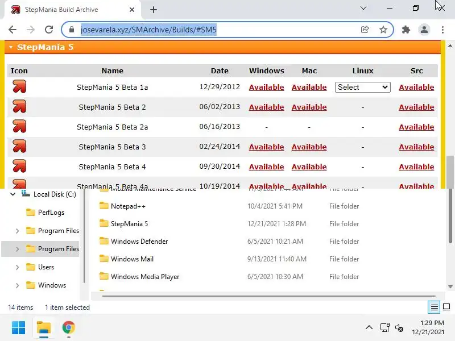Click StepMania 5 Beta 2 arrow icon
Viewport: 455px width, 341px height.
point(19,107)
